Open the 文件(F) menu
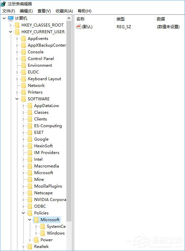Image resolution: width=185 pixels, height=251 pixels. click(9, 11)
